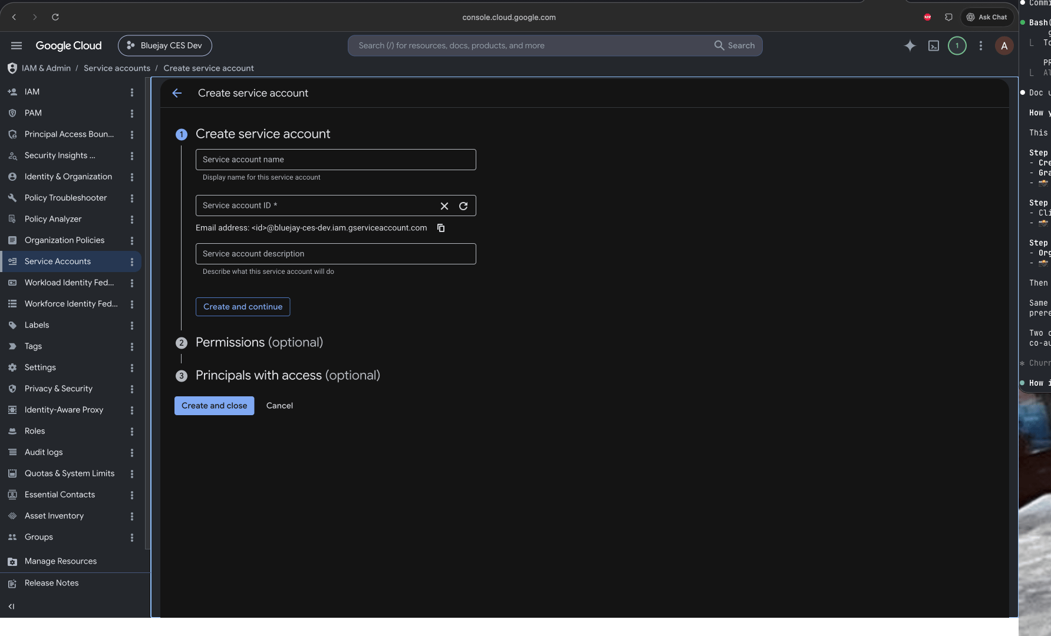Select IAM in the sidebar
This screenshot has width=1051, height=636.
point(32,92)
